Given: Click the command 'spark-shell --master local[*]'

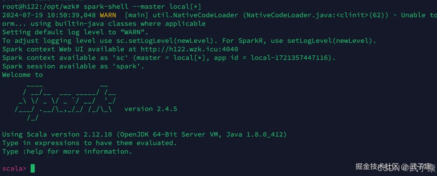Looking at the screenshot, I should tap(142, 6).
